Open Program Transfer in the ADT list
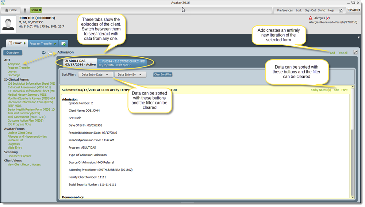The height and width of the screenshot is (207, 365). (x=19, y=68)
